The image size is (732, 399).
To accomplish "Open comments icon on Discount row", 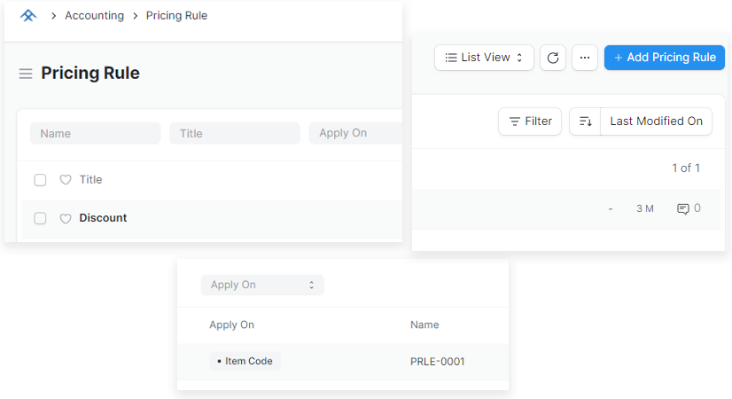I will pos(683,208).
